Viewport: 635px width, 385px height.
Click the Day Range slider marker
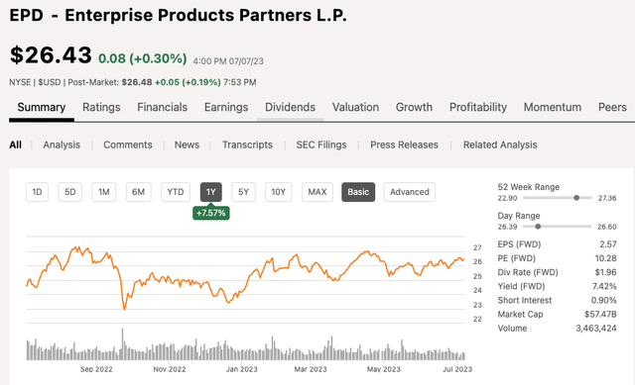[538, 227]
